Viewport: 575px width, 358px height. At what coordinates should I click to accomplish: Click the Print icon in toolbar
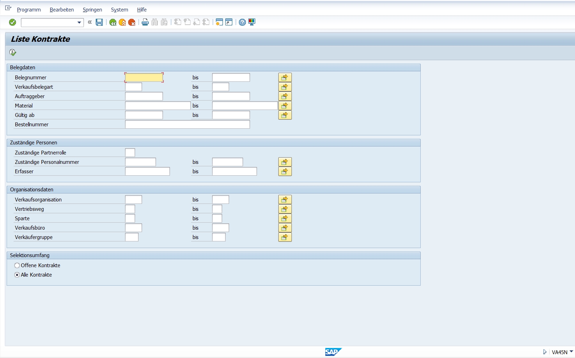(145, 22)
